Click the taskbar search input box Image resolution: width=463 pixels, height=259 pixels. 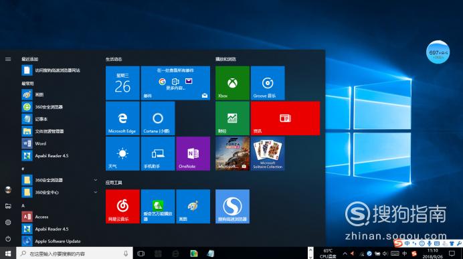tap(74, 254)
